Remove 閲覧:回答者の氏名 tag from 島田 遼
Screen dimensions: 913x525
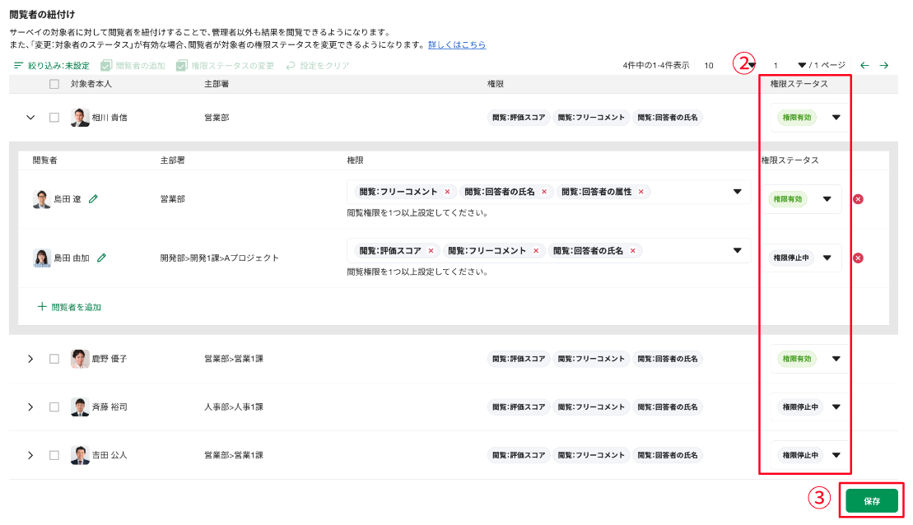pos(544,192)
